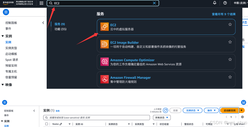
Task: Clear the EC2 search text with the X
Action: (x=154, y=3)
